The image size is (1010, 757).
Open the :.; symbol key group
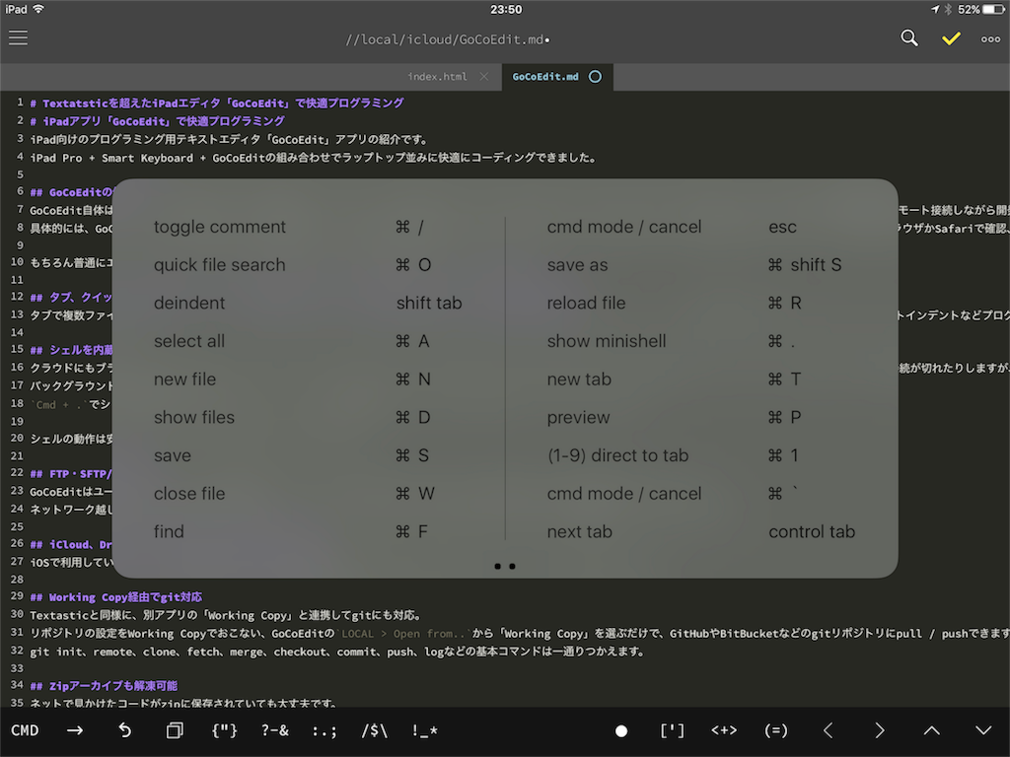point(324,730)
